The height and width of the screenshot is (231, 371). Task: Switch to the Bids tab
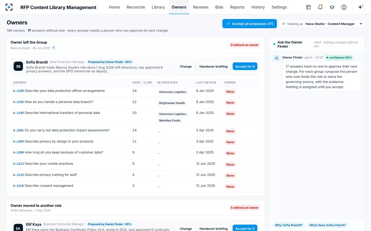click(219, 7)
